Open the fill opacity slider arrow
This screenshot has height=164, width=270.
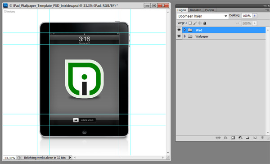coord(255,23)
